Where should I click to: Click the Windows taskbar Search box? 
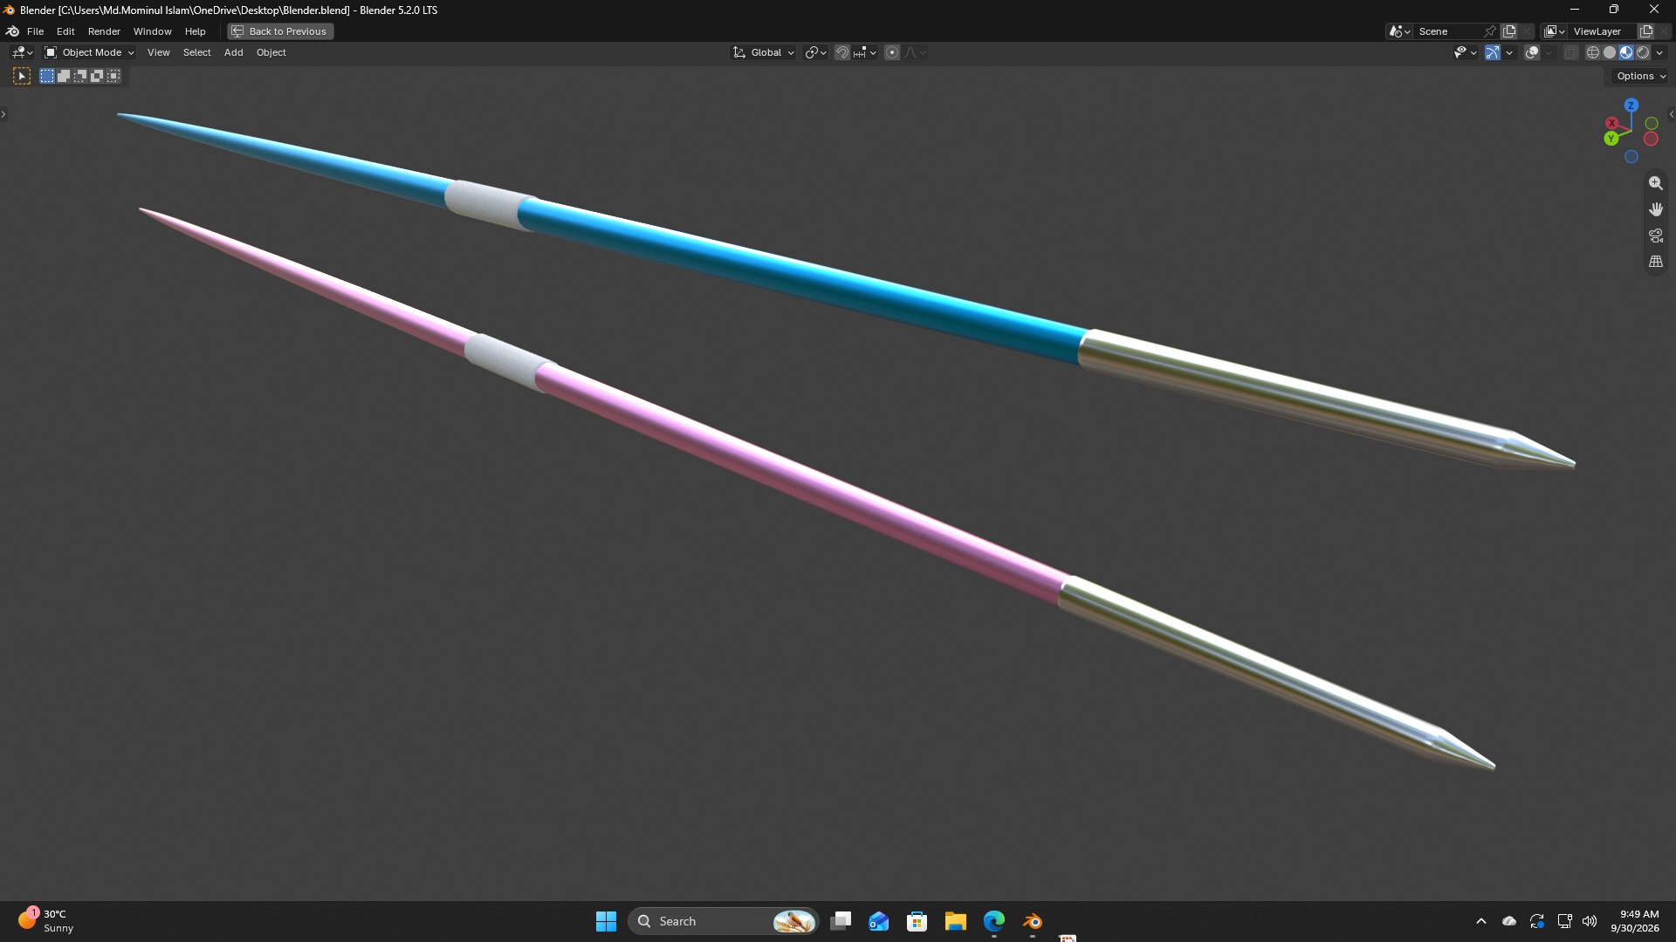click(723, 921)
